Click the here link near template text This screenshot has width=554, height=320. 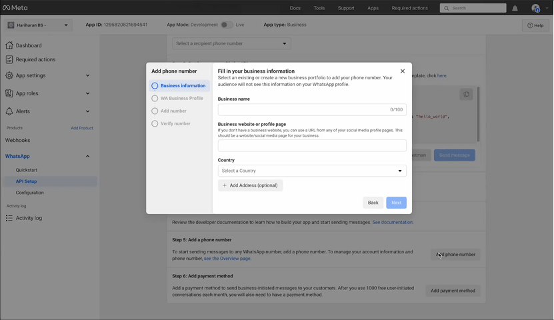[441, 75]
